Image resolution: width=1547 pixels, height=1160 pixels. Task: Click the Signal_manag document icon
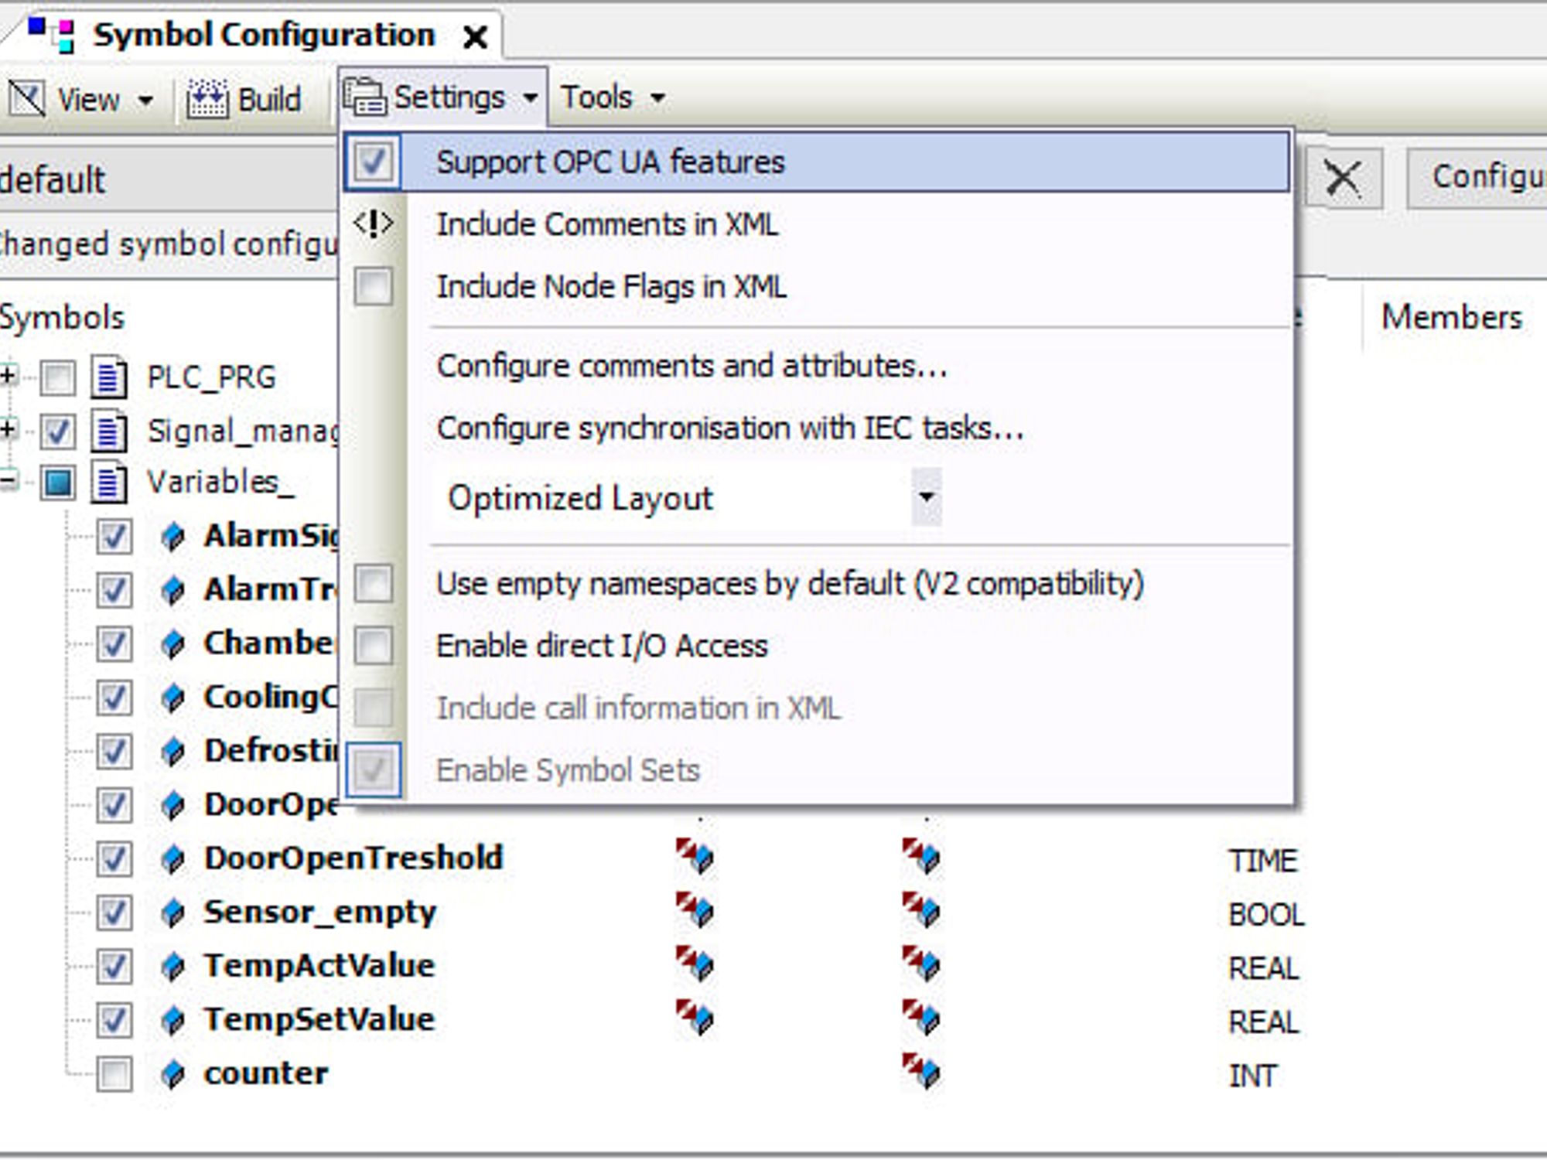pyautogui.click(x=108, y=431)
